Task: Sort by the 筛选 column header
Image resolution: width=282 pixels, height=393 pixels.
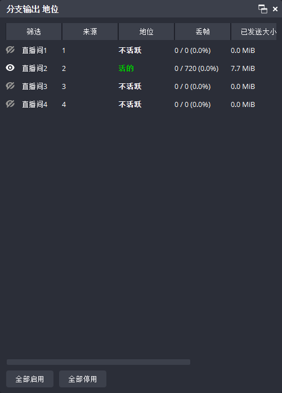Action: [x=34, y=32]
